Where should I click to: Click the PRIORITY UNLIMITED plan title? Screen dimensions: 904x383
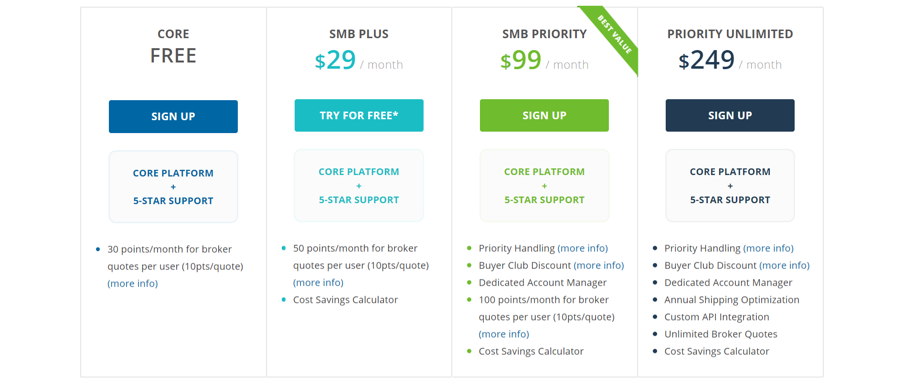tap(730, 34)
